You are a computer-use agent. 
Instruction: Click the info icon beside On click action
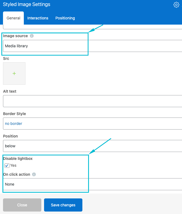pyautogui.click(x=34, y=174)
